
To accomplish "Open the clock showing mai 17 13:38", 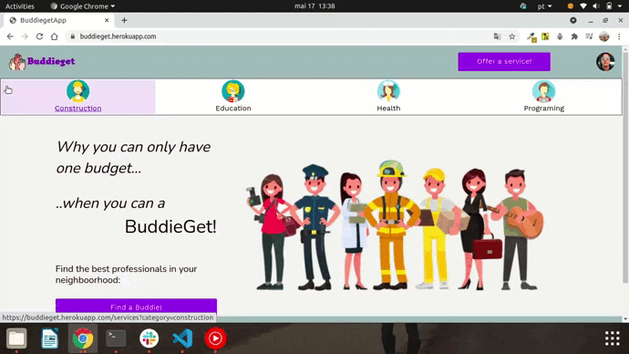I will click(x=314, y=6).
